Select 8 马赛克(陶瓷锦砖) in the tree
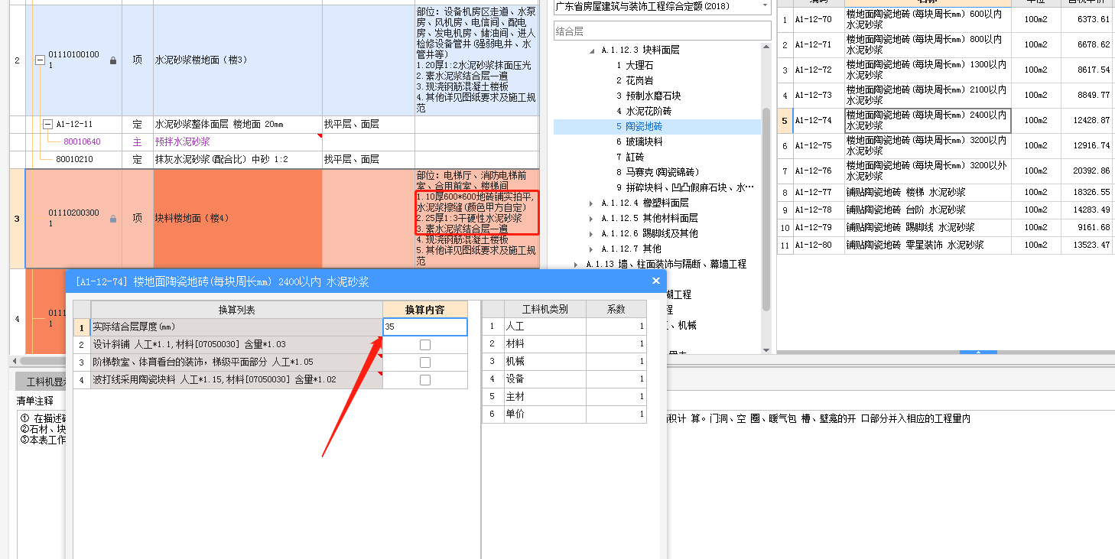 click(x=658, y=173)
